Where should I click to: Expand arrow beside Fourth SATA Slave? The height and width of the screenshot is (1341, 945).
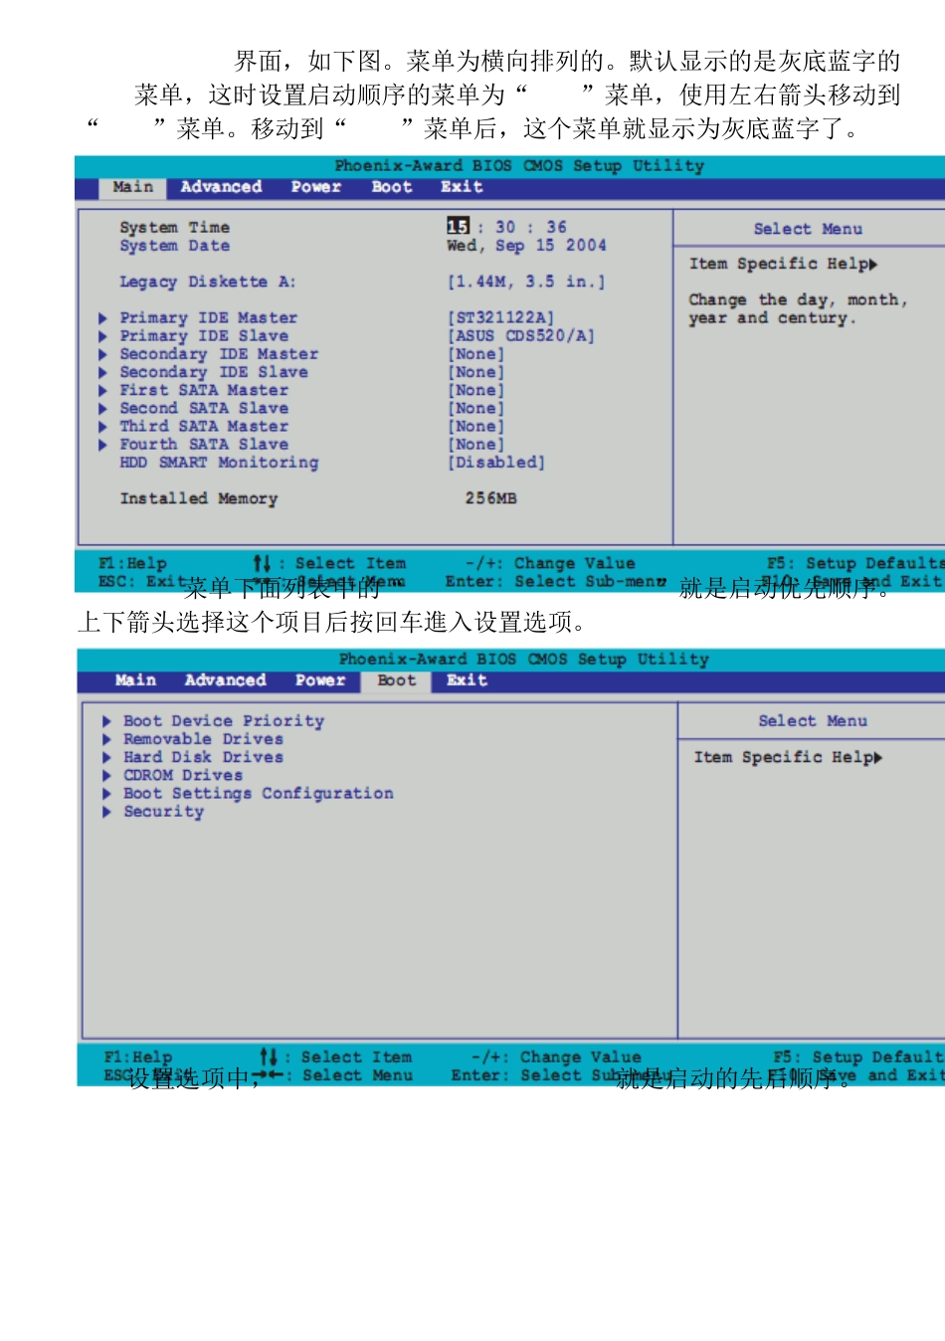[x=102, y=445]
